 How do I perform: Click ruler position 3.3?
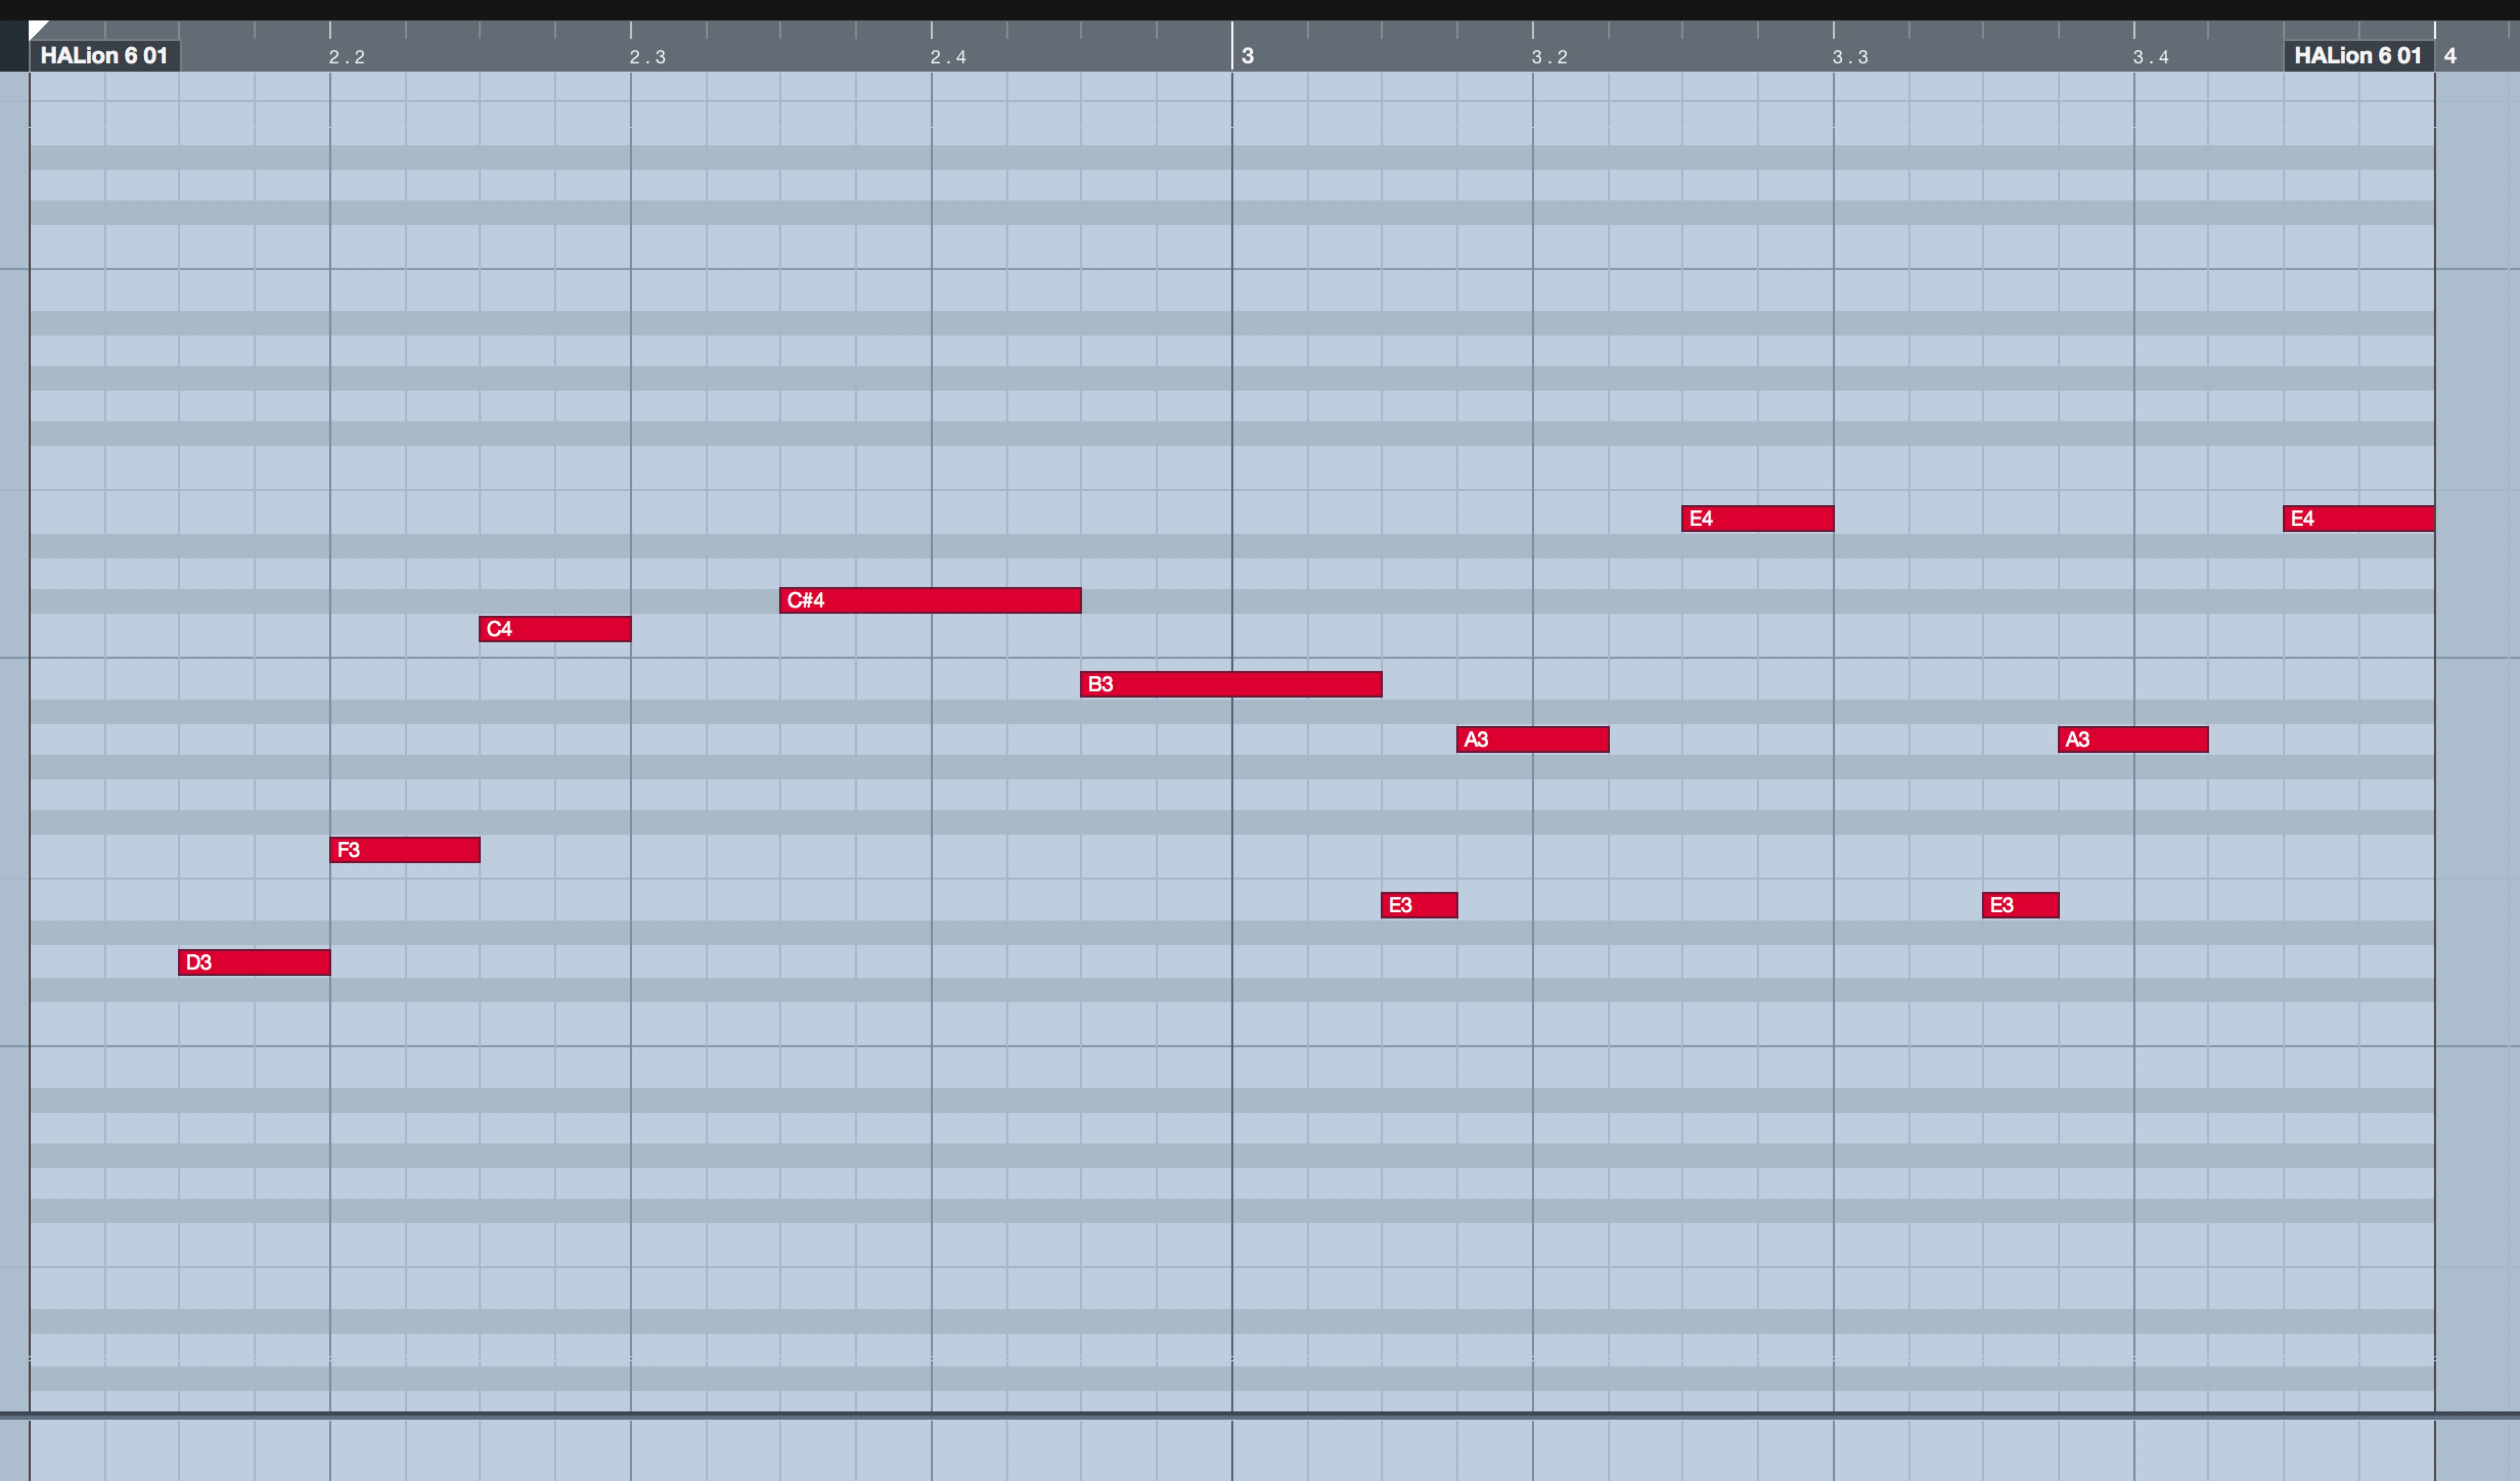coord(1850,57)
